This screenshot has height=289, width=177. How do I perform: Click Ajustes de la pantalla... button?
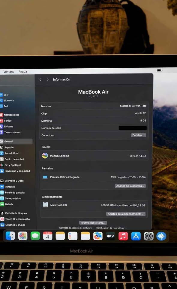[x=130, y=186]
